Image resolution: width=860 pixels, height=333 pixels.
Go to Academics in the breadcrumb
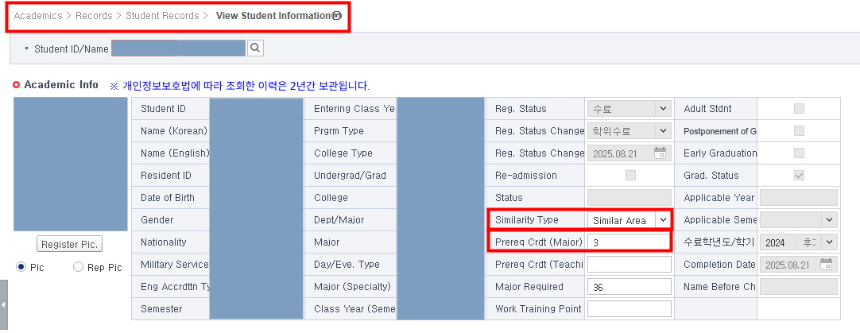[38, 16]
